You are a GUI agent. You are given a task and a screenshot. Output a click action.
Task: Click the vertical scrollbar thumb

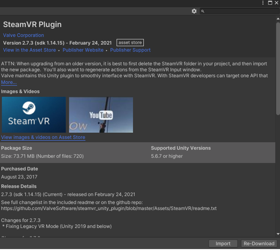(x=278, y=69)
